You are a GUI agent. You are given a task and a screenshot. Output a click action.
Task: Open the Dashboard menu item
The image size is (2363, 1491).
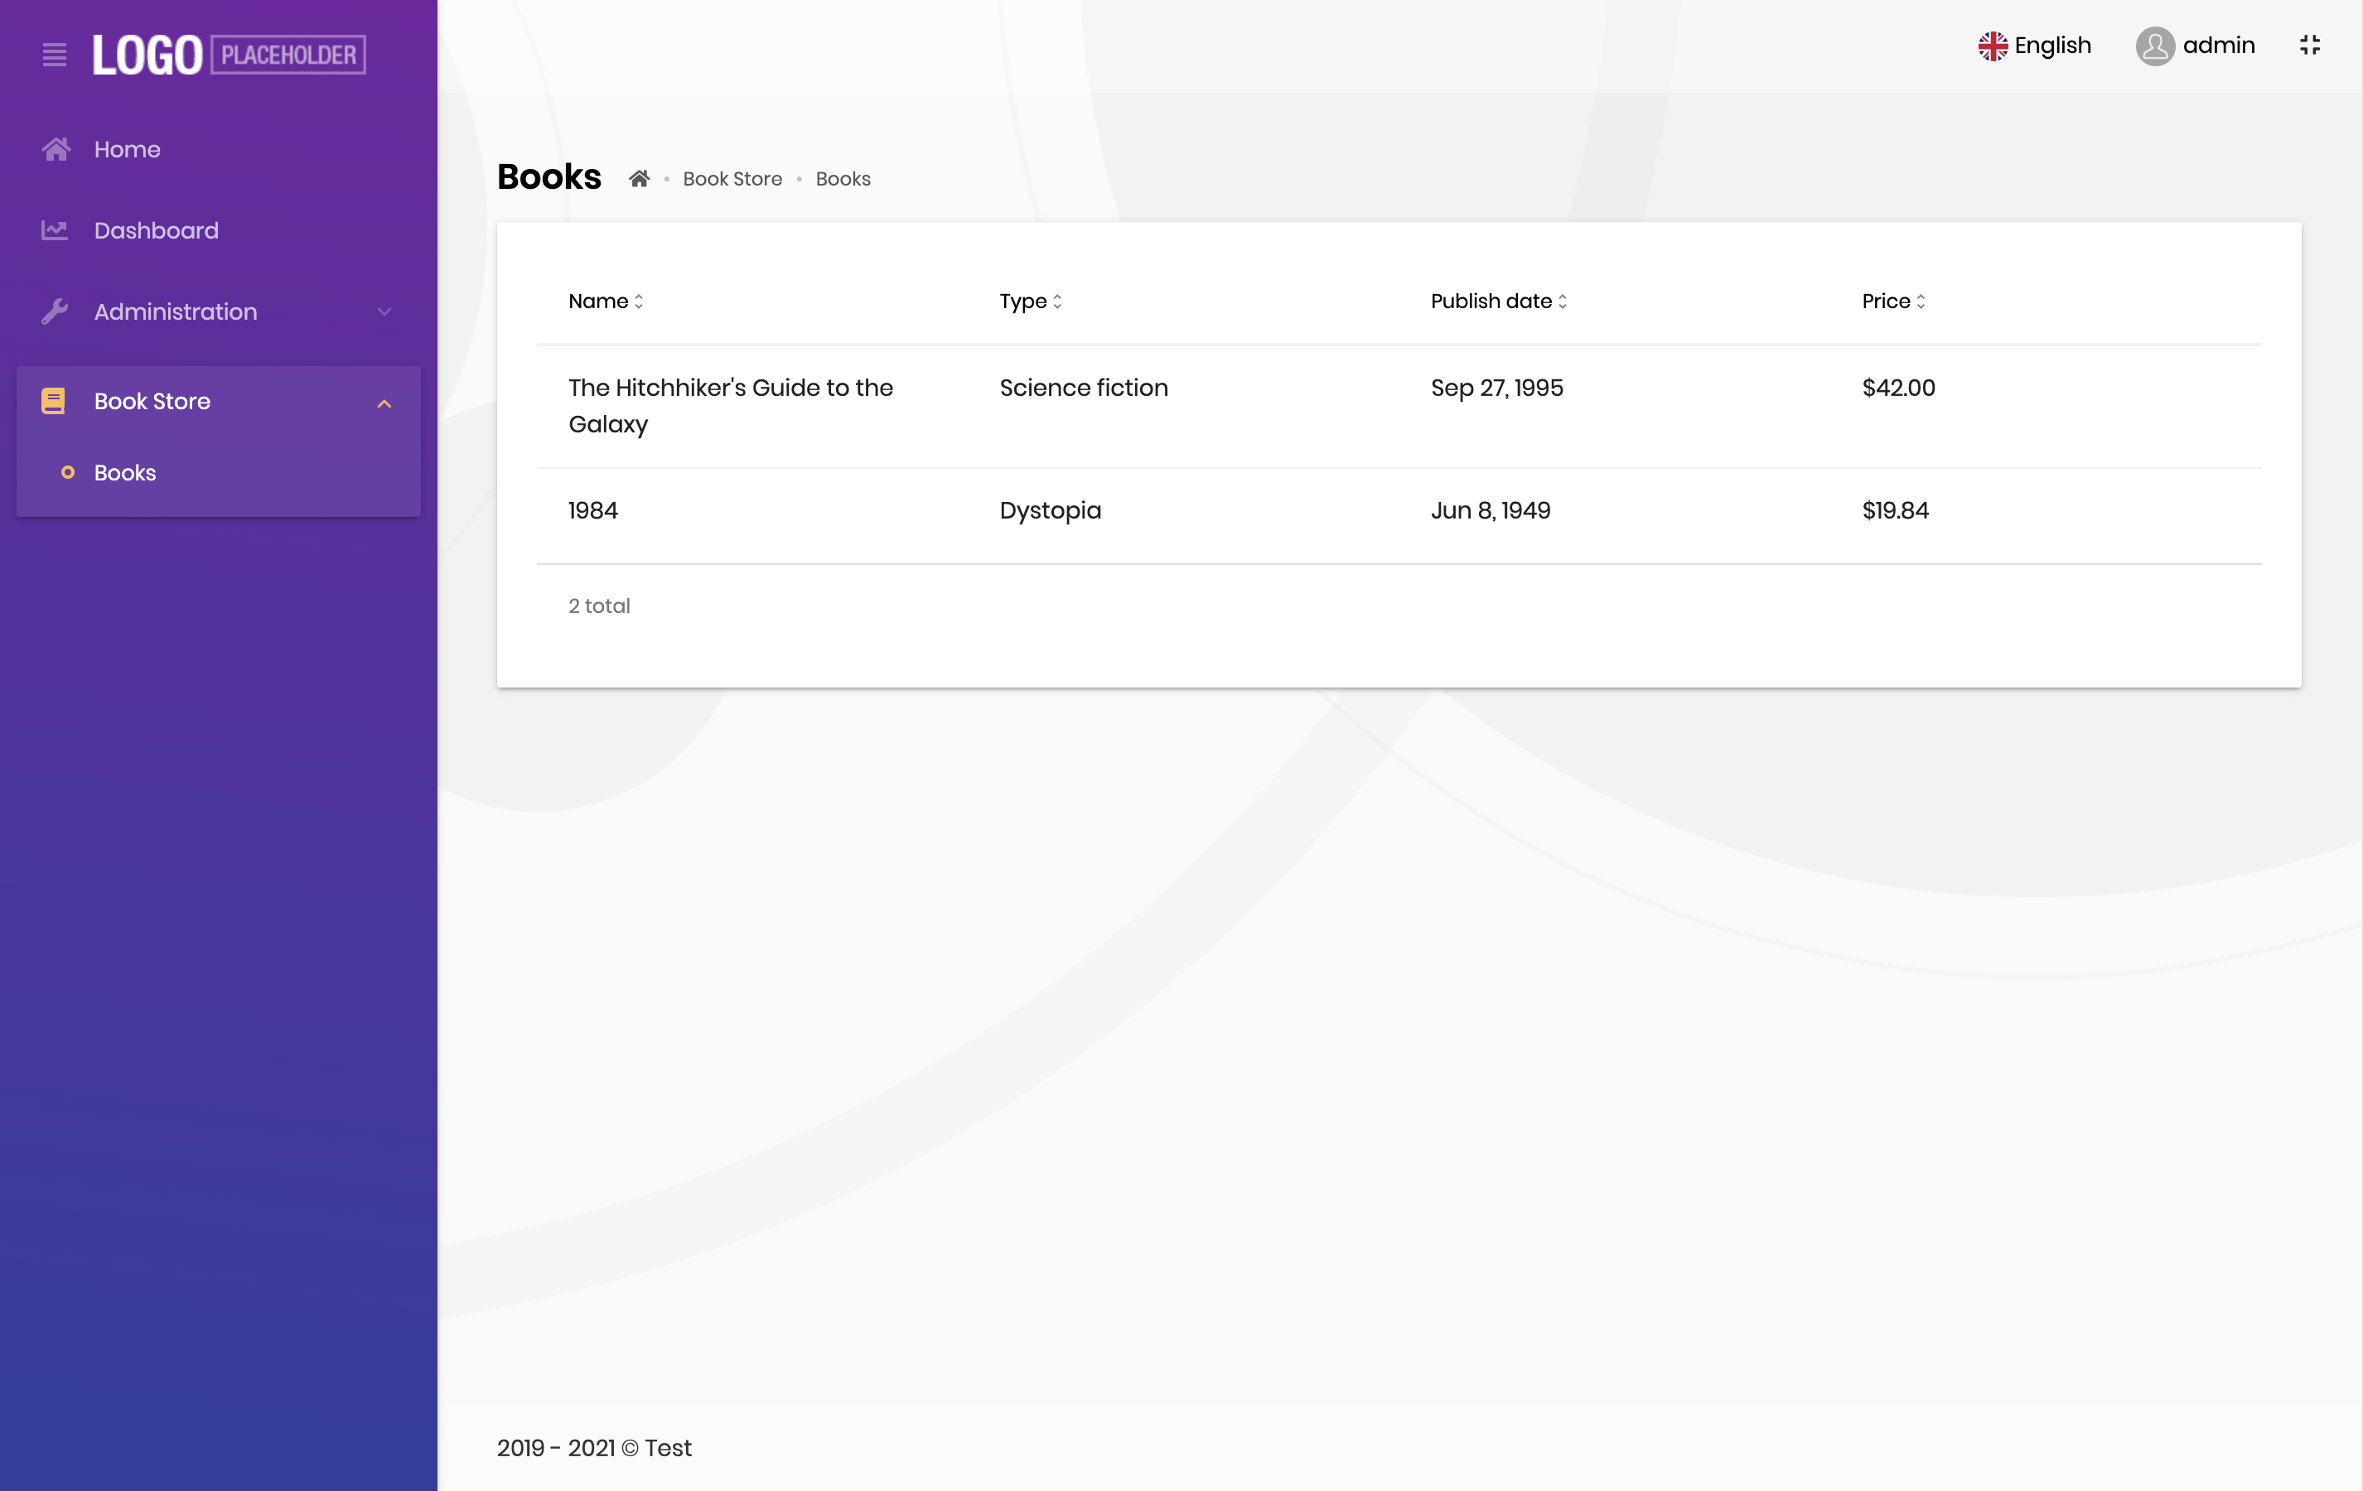click(156, 230)
